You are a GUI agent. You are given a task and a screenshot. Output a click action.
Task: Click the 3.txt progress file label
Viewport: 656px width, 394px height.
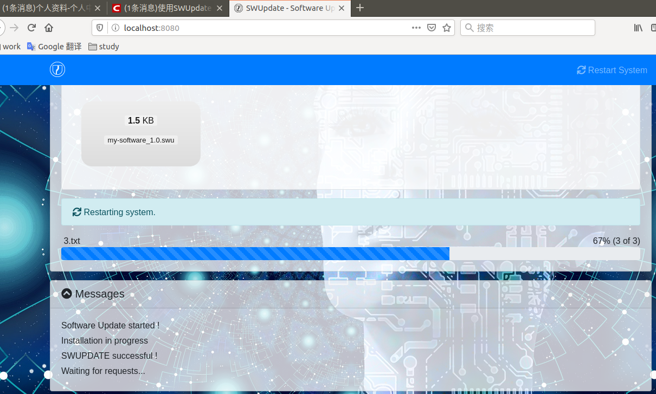(72, 241)
